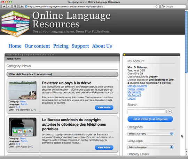
Task: Click the Category: News heading
Action: pos(18,66)
